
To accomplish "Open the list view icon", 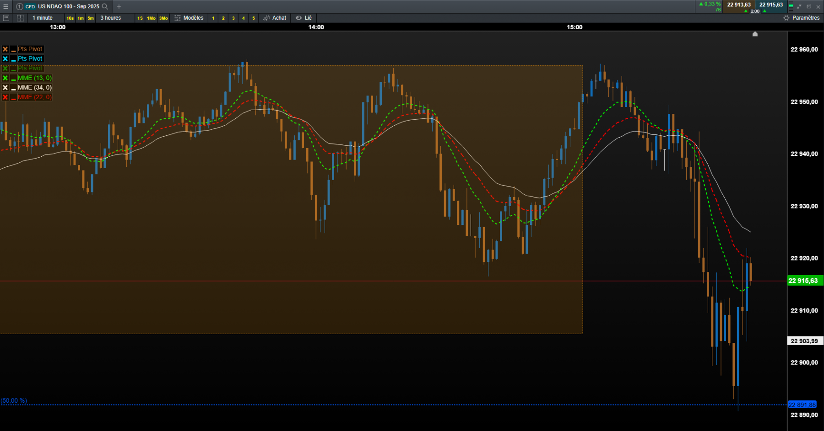I will tap(6, 18).
